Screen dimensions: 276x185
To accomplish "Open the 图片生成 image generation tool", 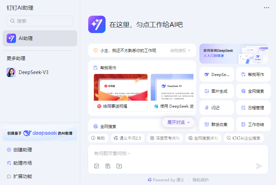I will point(216,91).
